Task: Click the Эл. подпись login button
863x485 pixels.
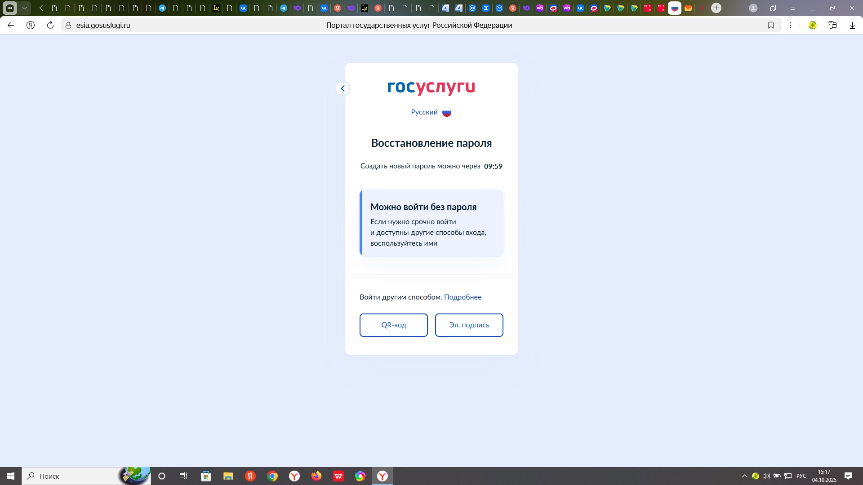Action: tap(469, 325)
